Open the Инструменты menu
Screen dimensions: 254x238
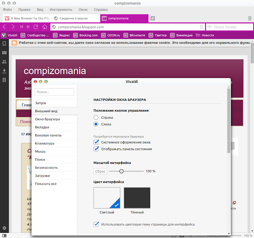(x=61, y=10)
